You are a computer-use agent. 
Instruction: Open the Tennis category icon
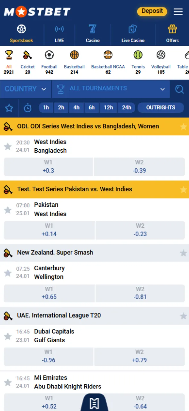coord(138,55)
